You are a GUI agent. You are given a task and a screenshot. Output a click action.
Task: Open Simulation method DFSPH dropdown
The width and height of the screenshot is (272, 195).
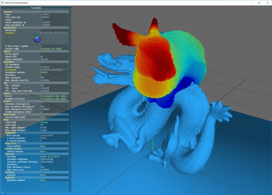tap(54, 73)
